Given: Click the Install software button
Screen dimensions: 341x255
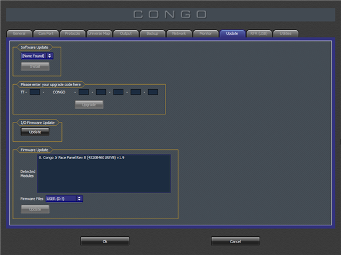Looking at the screenshot, I should pyautogui.click(x=35, y=66).
